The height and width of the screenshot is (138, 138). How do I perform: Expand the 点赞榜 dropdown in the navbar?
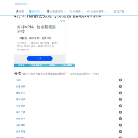click(x=76, y=11)
